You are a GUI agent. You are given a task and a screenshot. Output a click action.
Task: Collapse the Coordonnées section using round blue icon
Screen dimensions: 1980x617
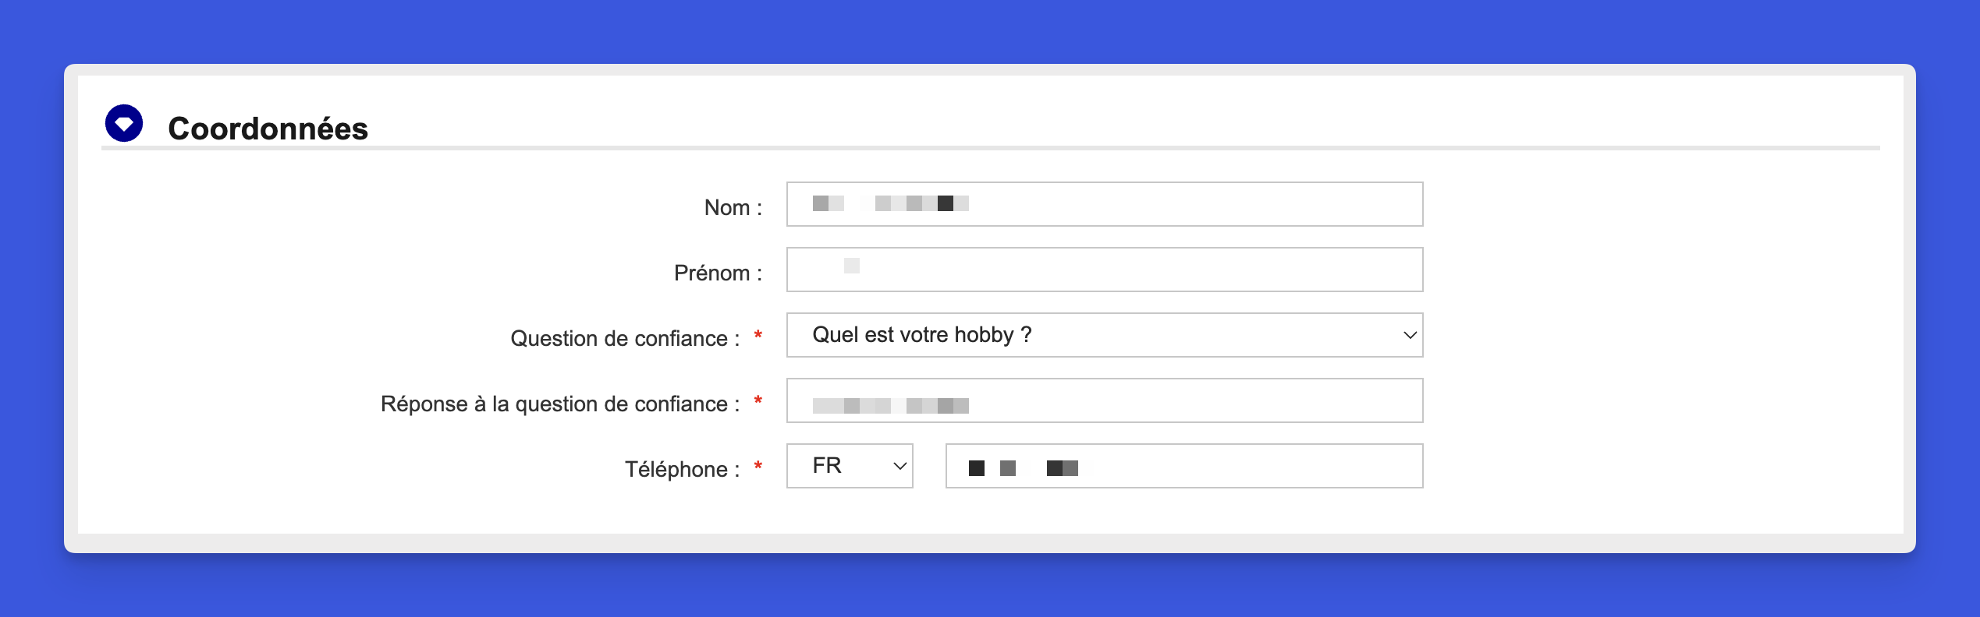click(124, 123)
